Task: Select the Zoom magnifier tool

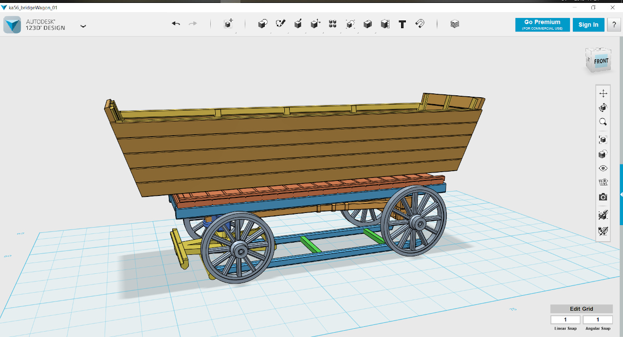Action: (603, 122)
